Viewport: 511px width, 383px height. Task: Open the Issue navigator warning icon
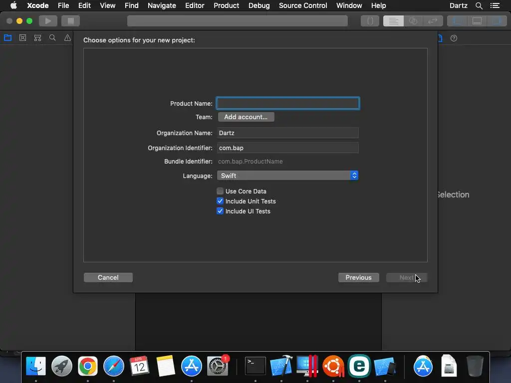pos(67,38)
